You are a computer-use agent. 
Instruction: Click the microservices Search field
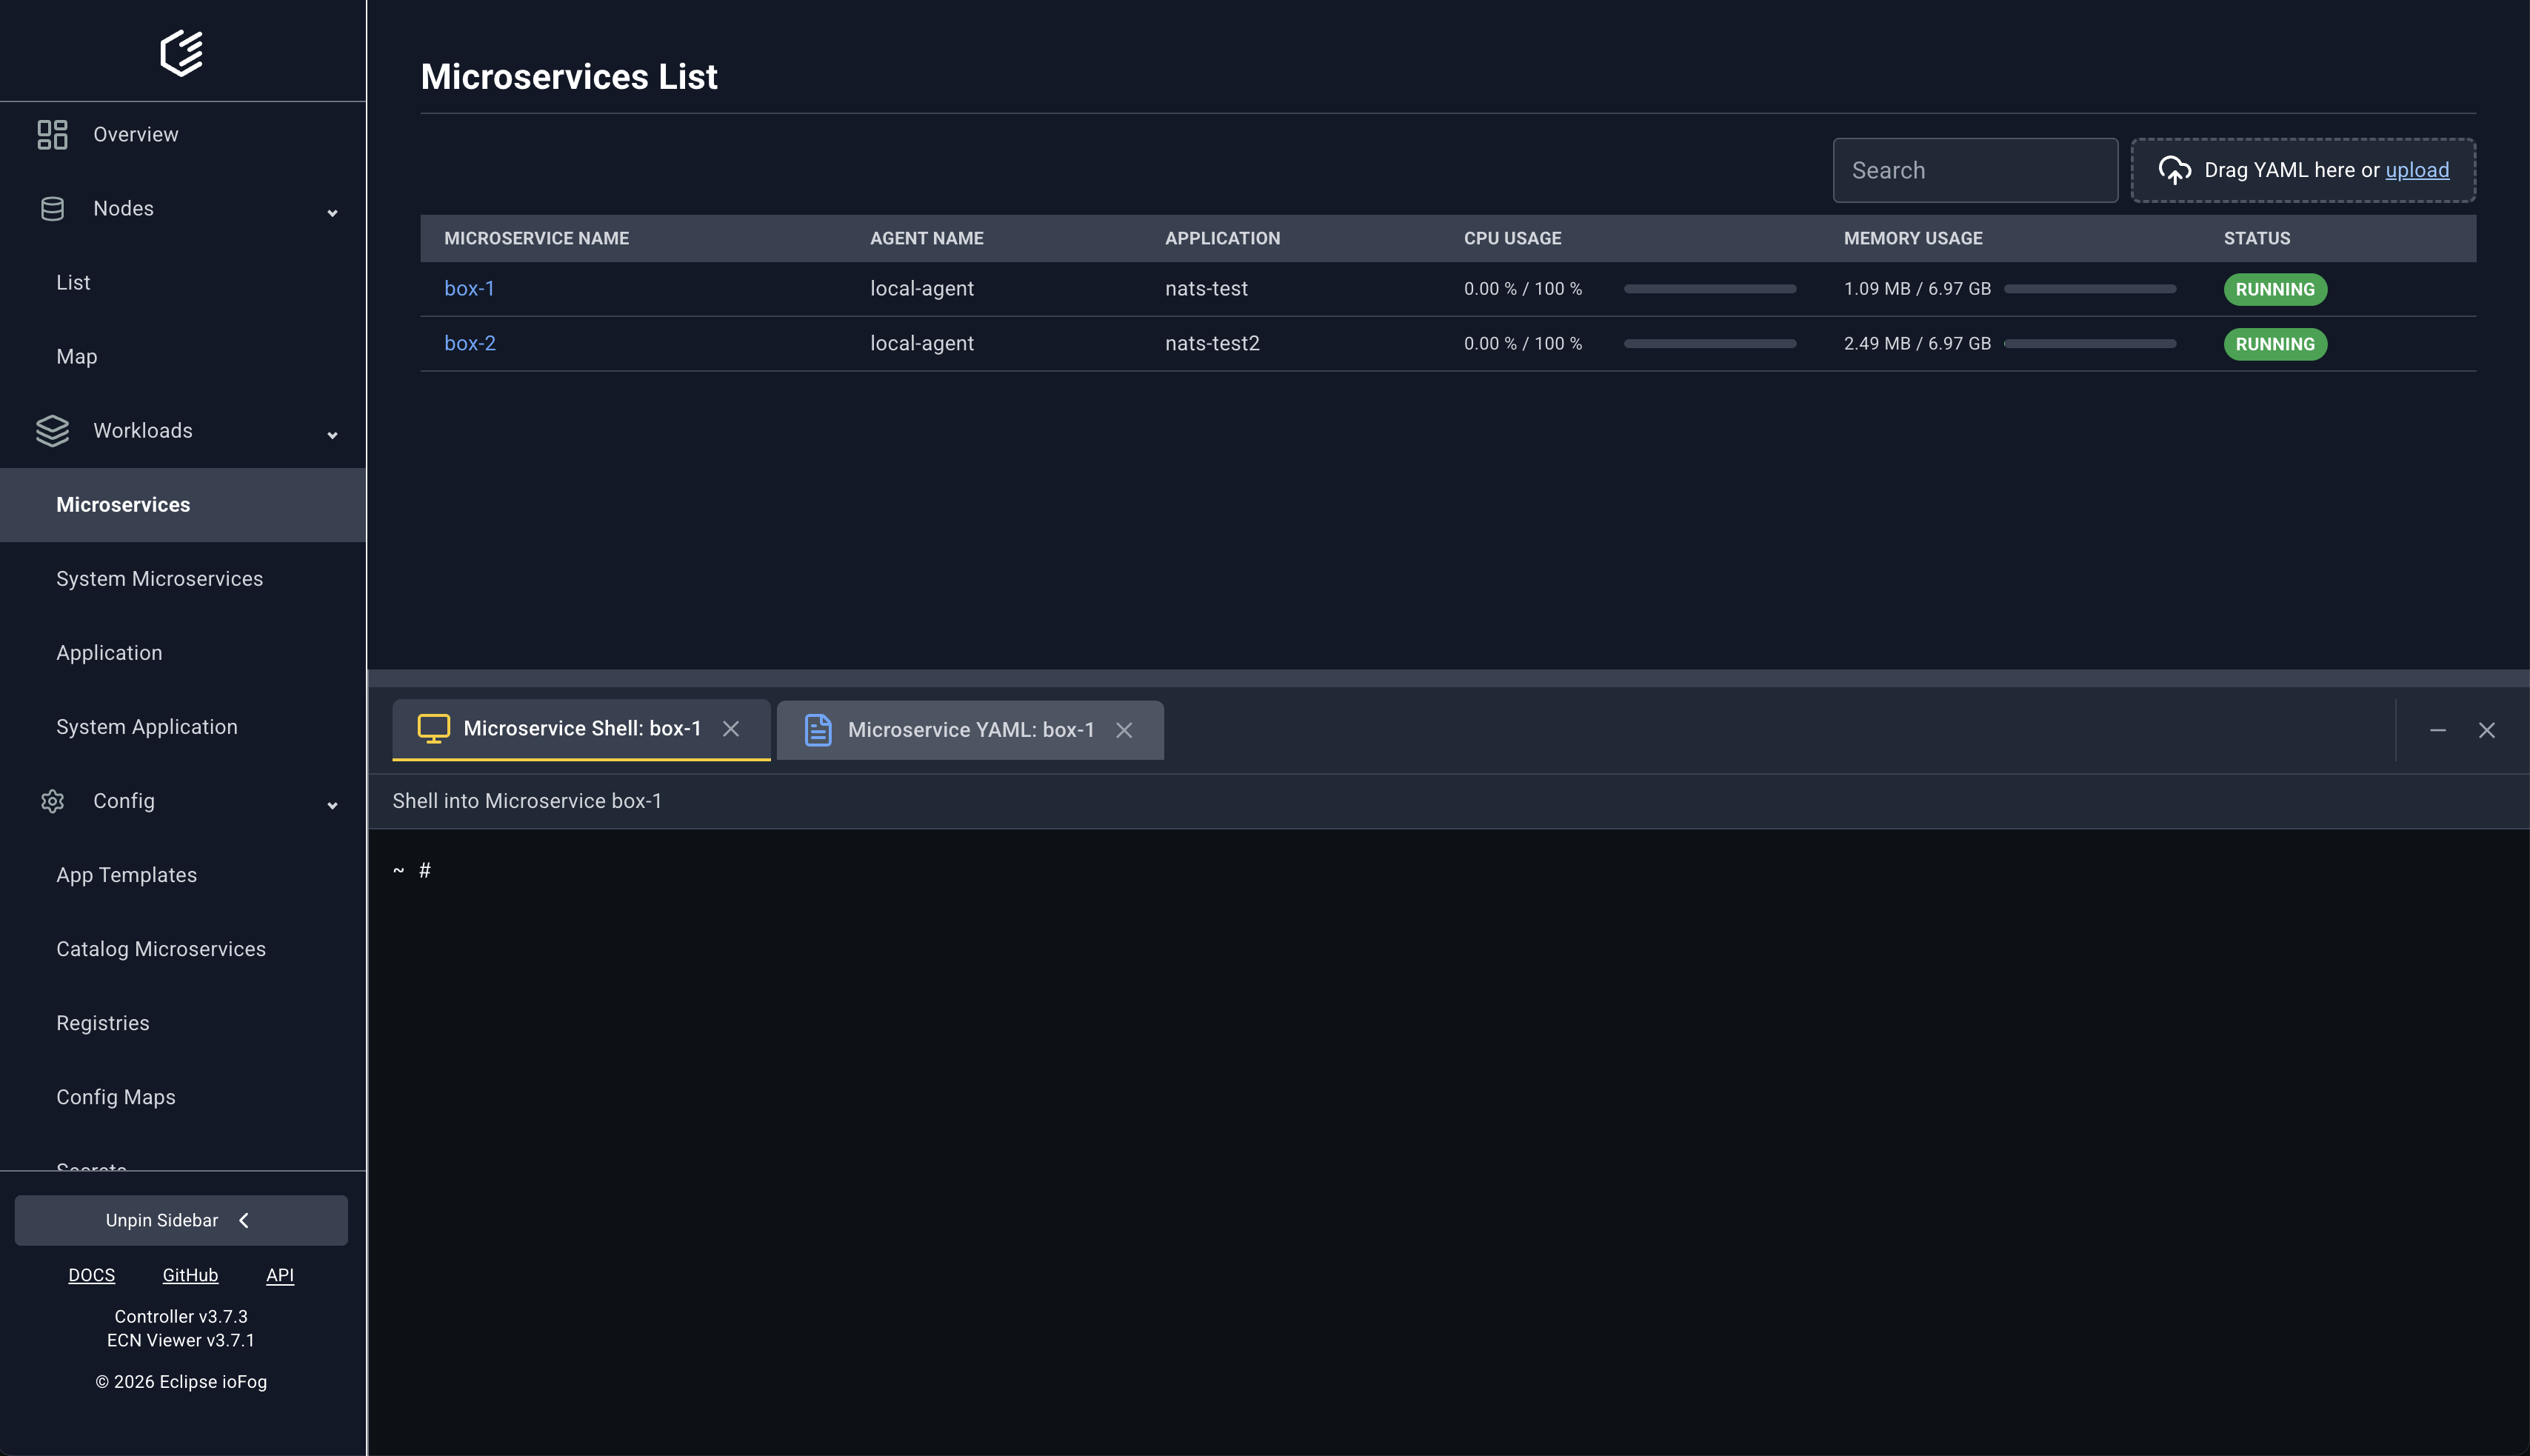pos(1974,170)
